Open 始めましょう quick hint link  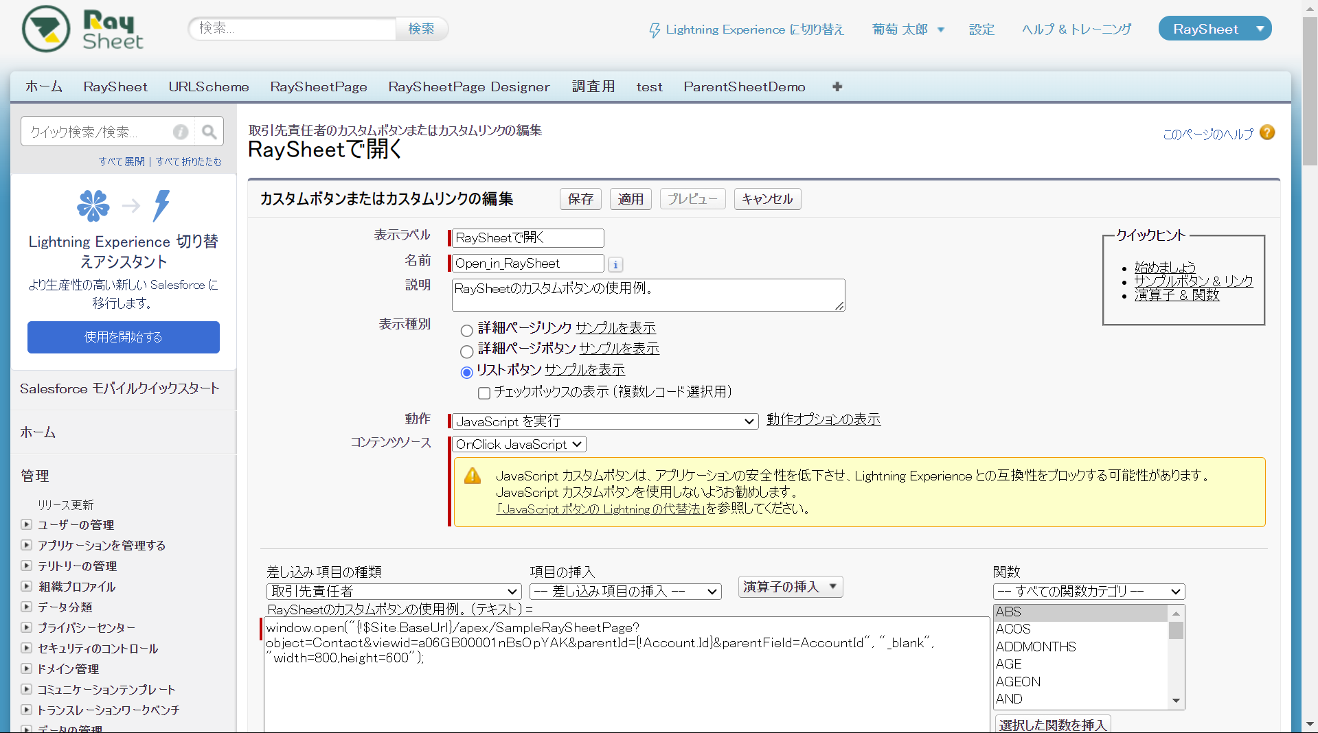(x=1165, y=267)
